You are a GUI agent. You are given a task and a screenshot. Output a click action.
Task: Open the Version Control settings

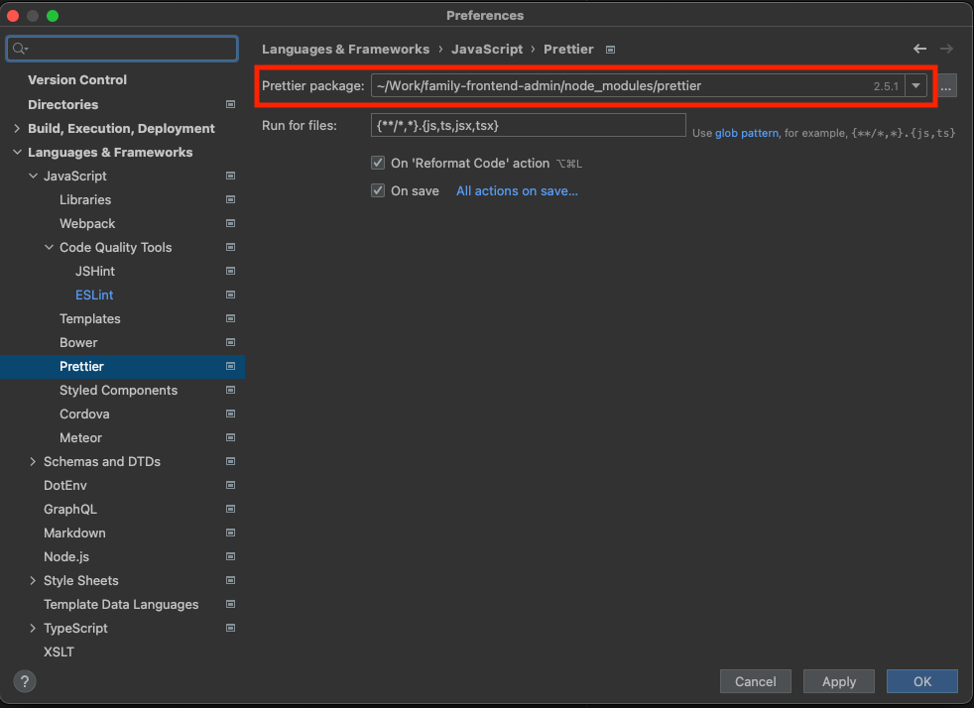pyautogui.click(x=77, y=79)
